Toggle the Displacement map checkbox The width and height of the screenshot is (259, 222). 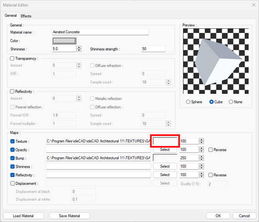pyautogui.click(x=12, y=183)
